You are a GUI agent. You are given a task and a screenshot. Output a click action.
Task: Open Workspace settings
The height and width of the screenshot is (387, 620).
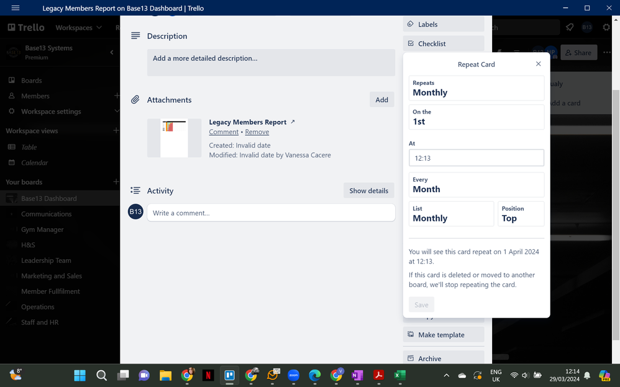(51, 112)
